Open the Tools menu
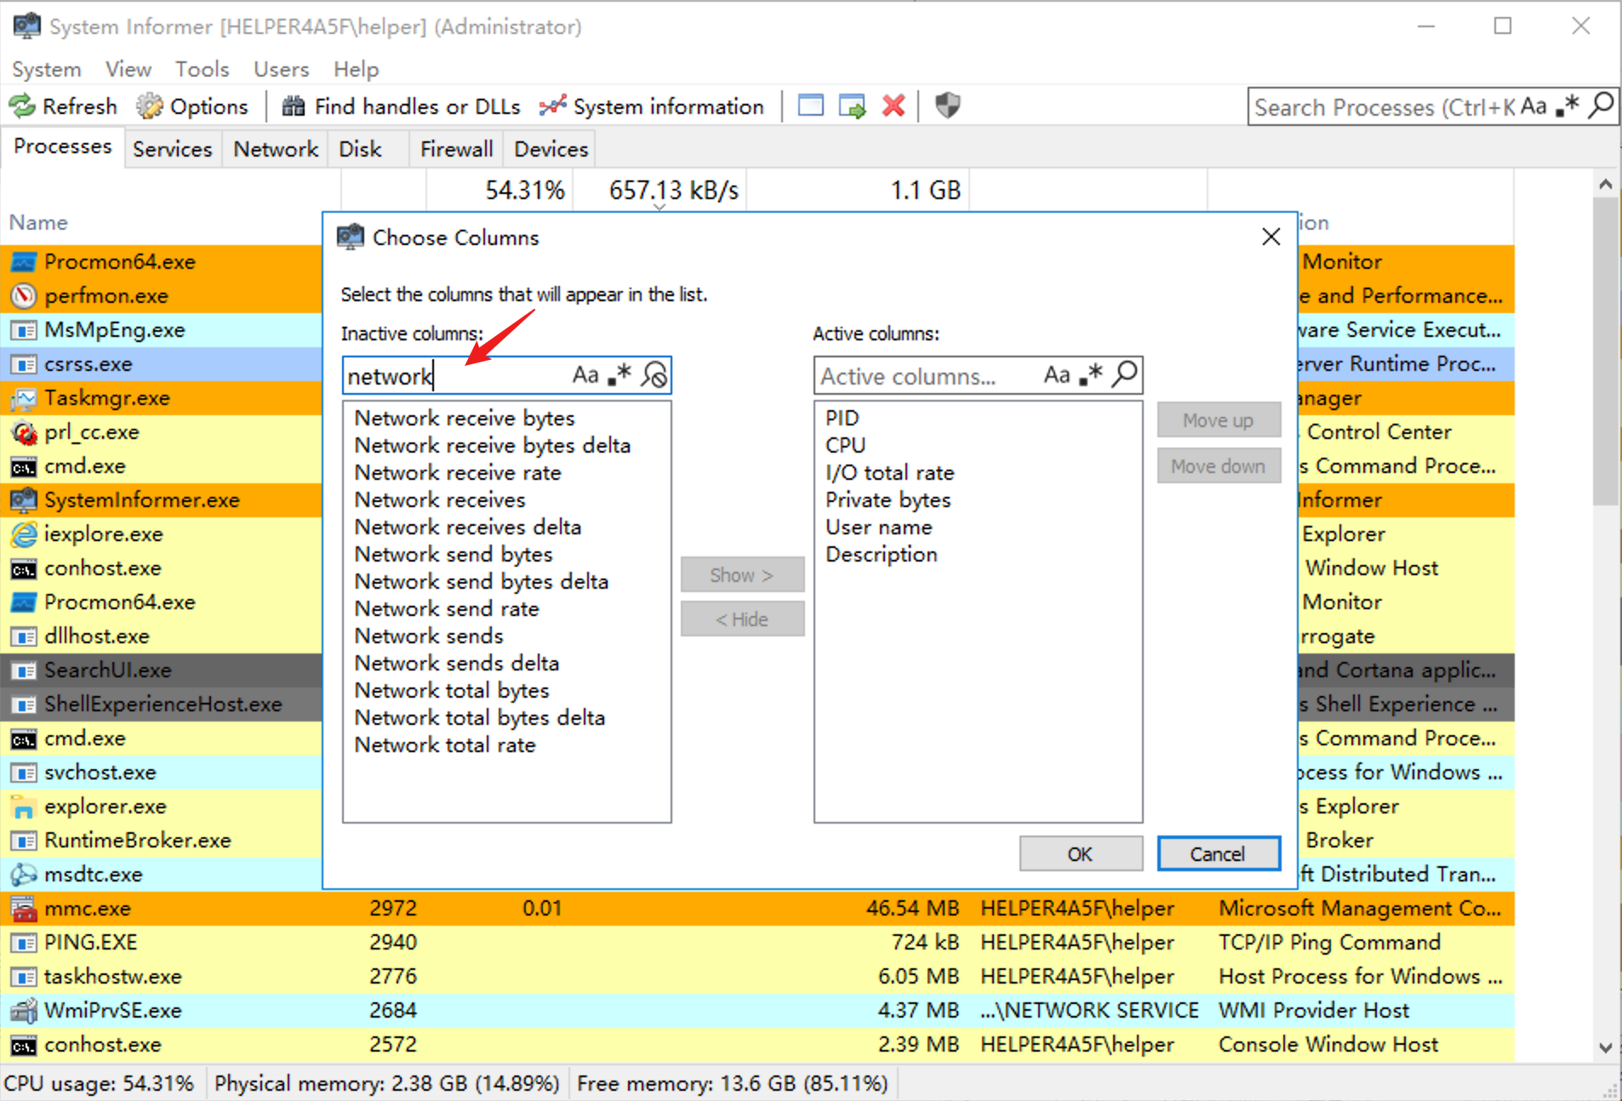Image resolution: width=1622 pixels, height=1101 pixels. (x=202, y=69)
